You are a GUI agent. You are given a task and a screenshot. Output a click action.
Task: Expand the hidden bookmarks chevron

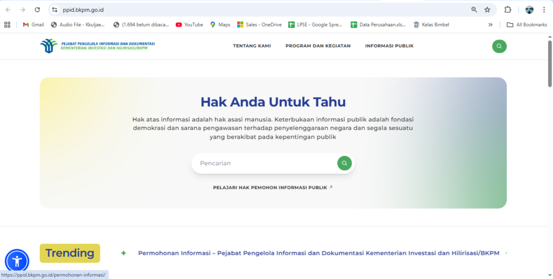pyautogui.click(x=490, y=24)
